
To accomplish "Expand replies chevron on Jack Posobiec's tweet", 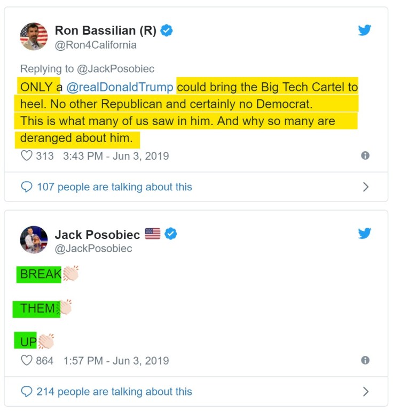I will tap(366, 392).
